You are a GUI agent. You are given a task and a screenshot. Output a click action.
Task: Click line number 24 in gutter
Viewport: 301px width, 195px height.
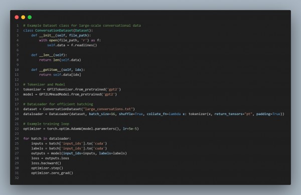coord(17,139)
